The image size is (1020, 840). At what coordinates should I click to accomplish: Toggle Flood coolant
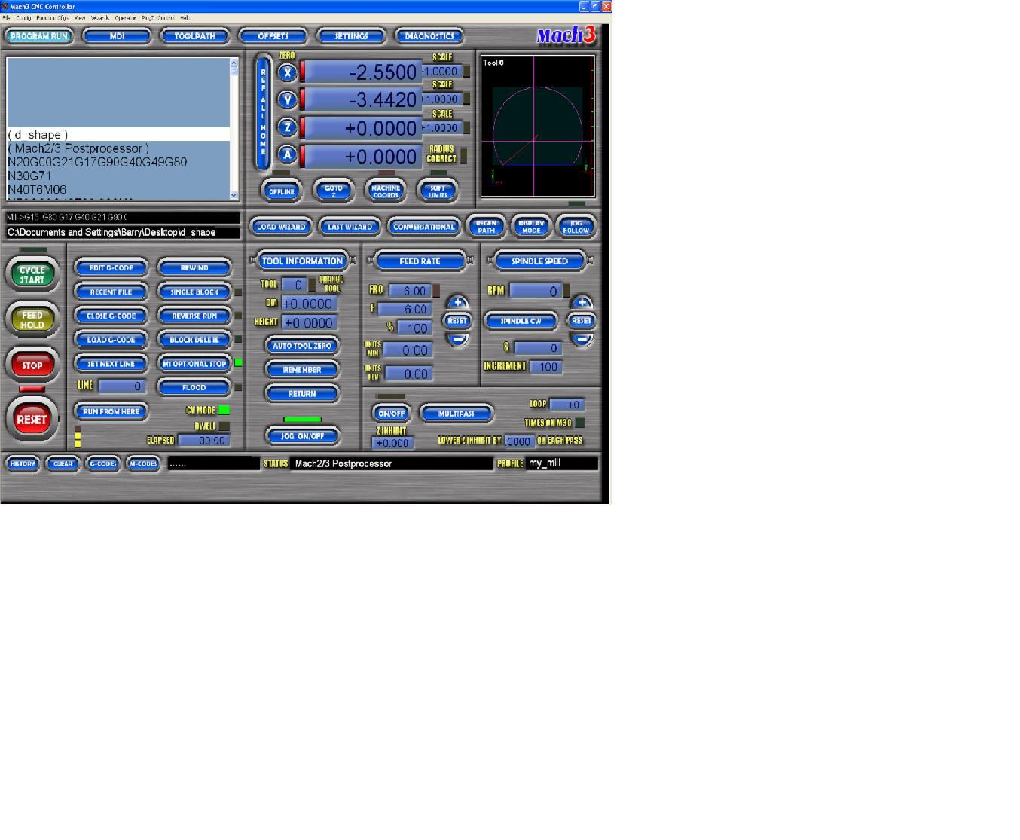point(194,387)
